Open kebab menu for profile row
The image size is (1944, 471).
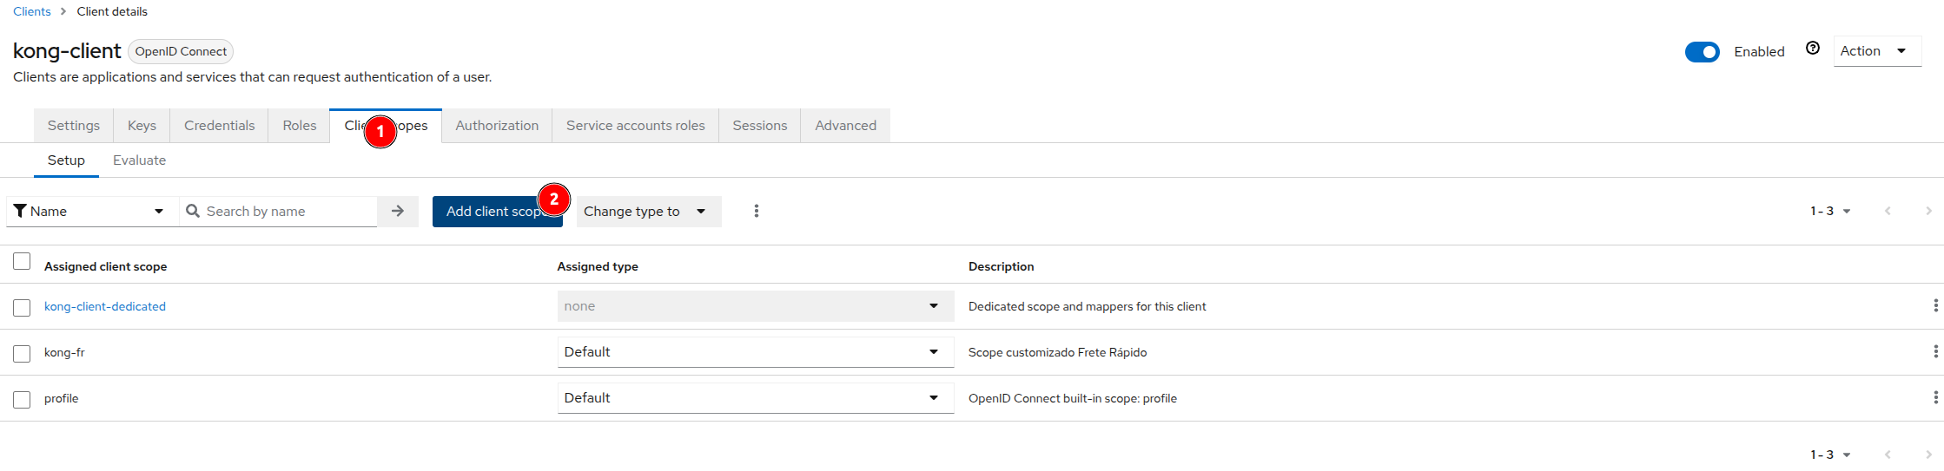[1934, 398]
